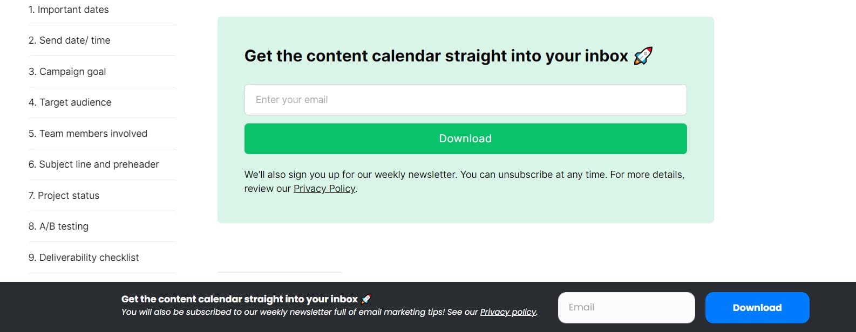
Task: Click the unsubscribe disclaimer text
Action: [x=464, y=174]
